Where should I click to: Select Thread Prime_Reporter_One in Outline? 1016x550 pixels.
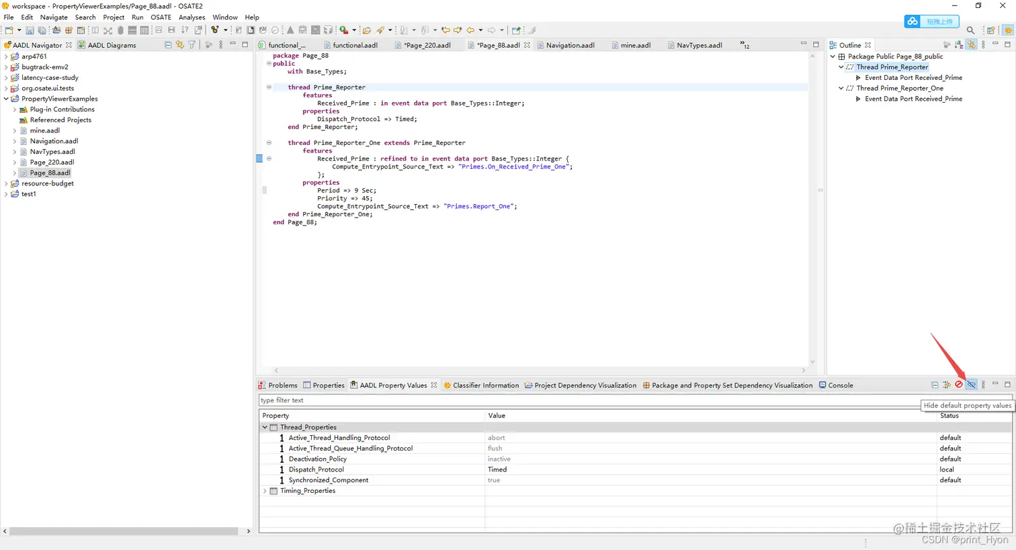[900, 88]
